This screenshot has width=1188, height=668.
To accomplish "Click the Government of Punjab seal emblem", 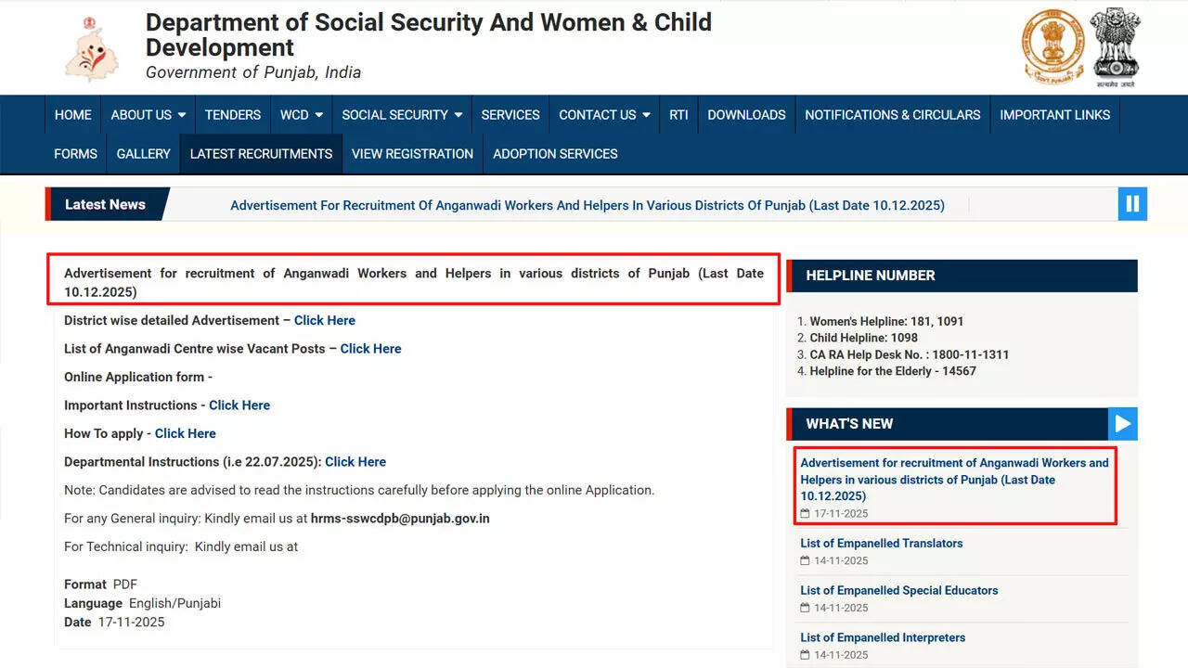I will point(1052,45).
